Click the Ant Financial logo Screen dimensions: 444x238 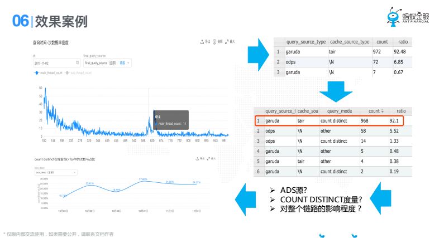[408, 17]
